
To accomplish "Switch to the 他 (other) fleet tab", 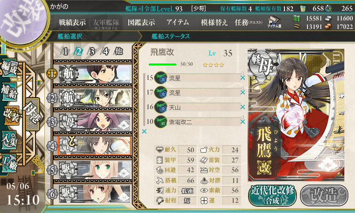I will 118,51.
